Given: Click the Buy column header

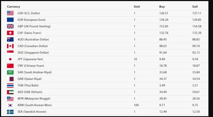Looking at the screenshot, I should point(162,7).
